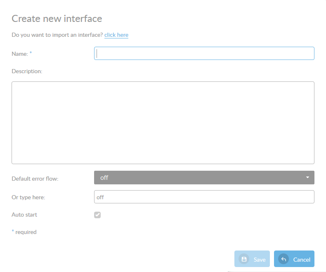The width and height of the screenshot is (326, 272).
Task: Toggle the Auto start checkbox
Action: point(97,215)
